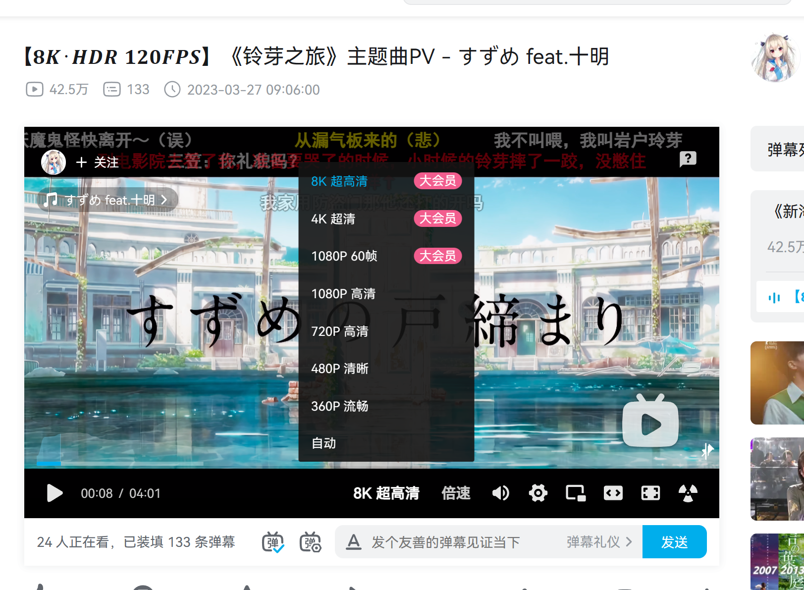Screen dimensions: 804x590
Task: Click the play button in player controls
Action: pos(54,493)
